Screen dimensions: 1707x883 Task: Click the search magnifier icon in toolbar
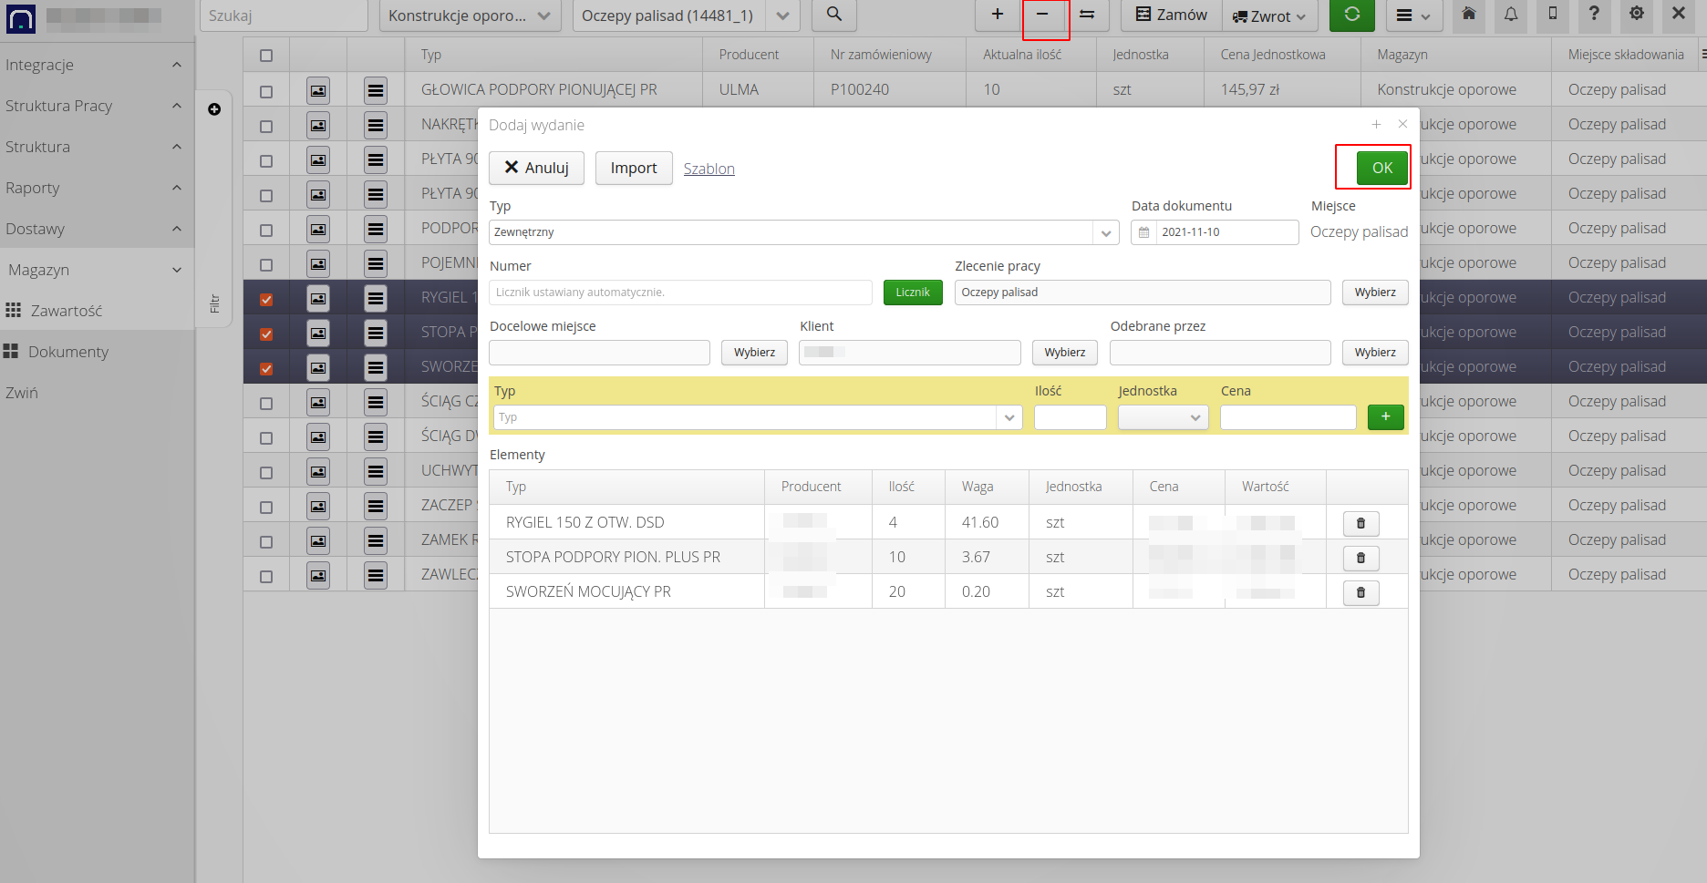coord(833,15)
